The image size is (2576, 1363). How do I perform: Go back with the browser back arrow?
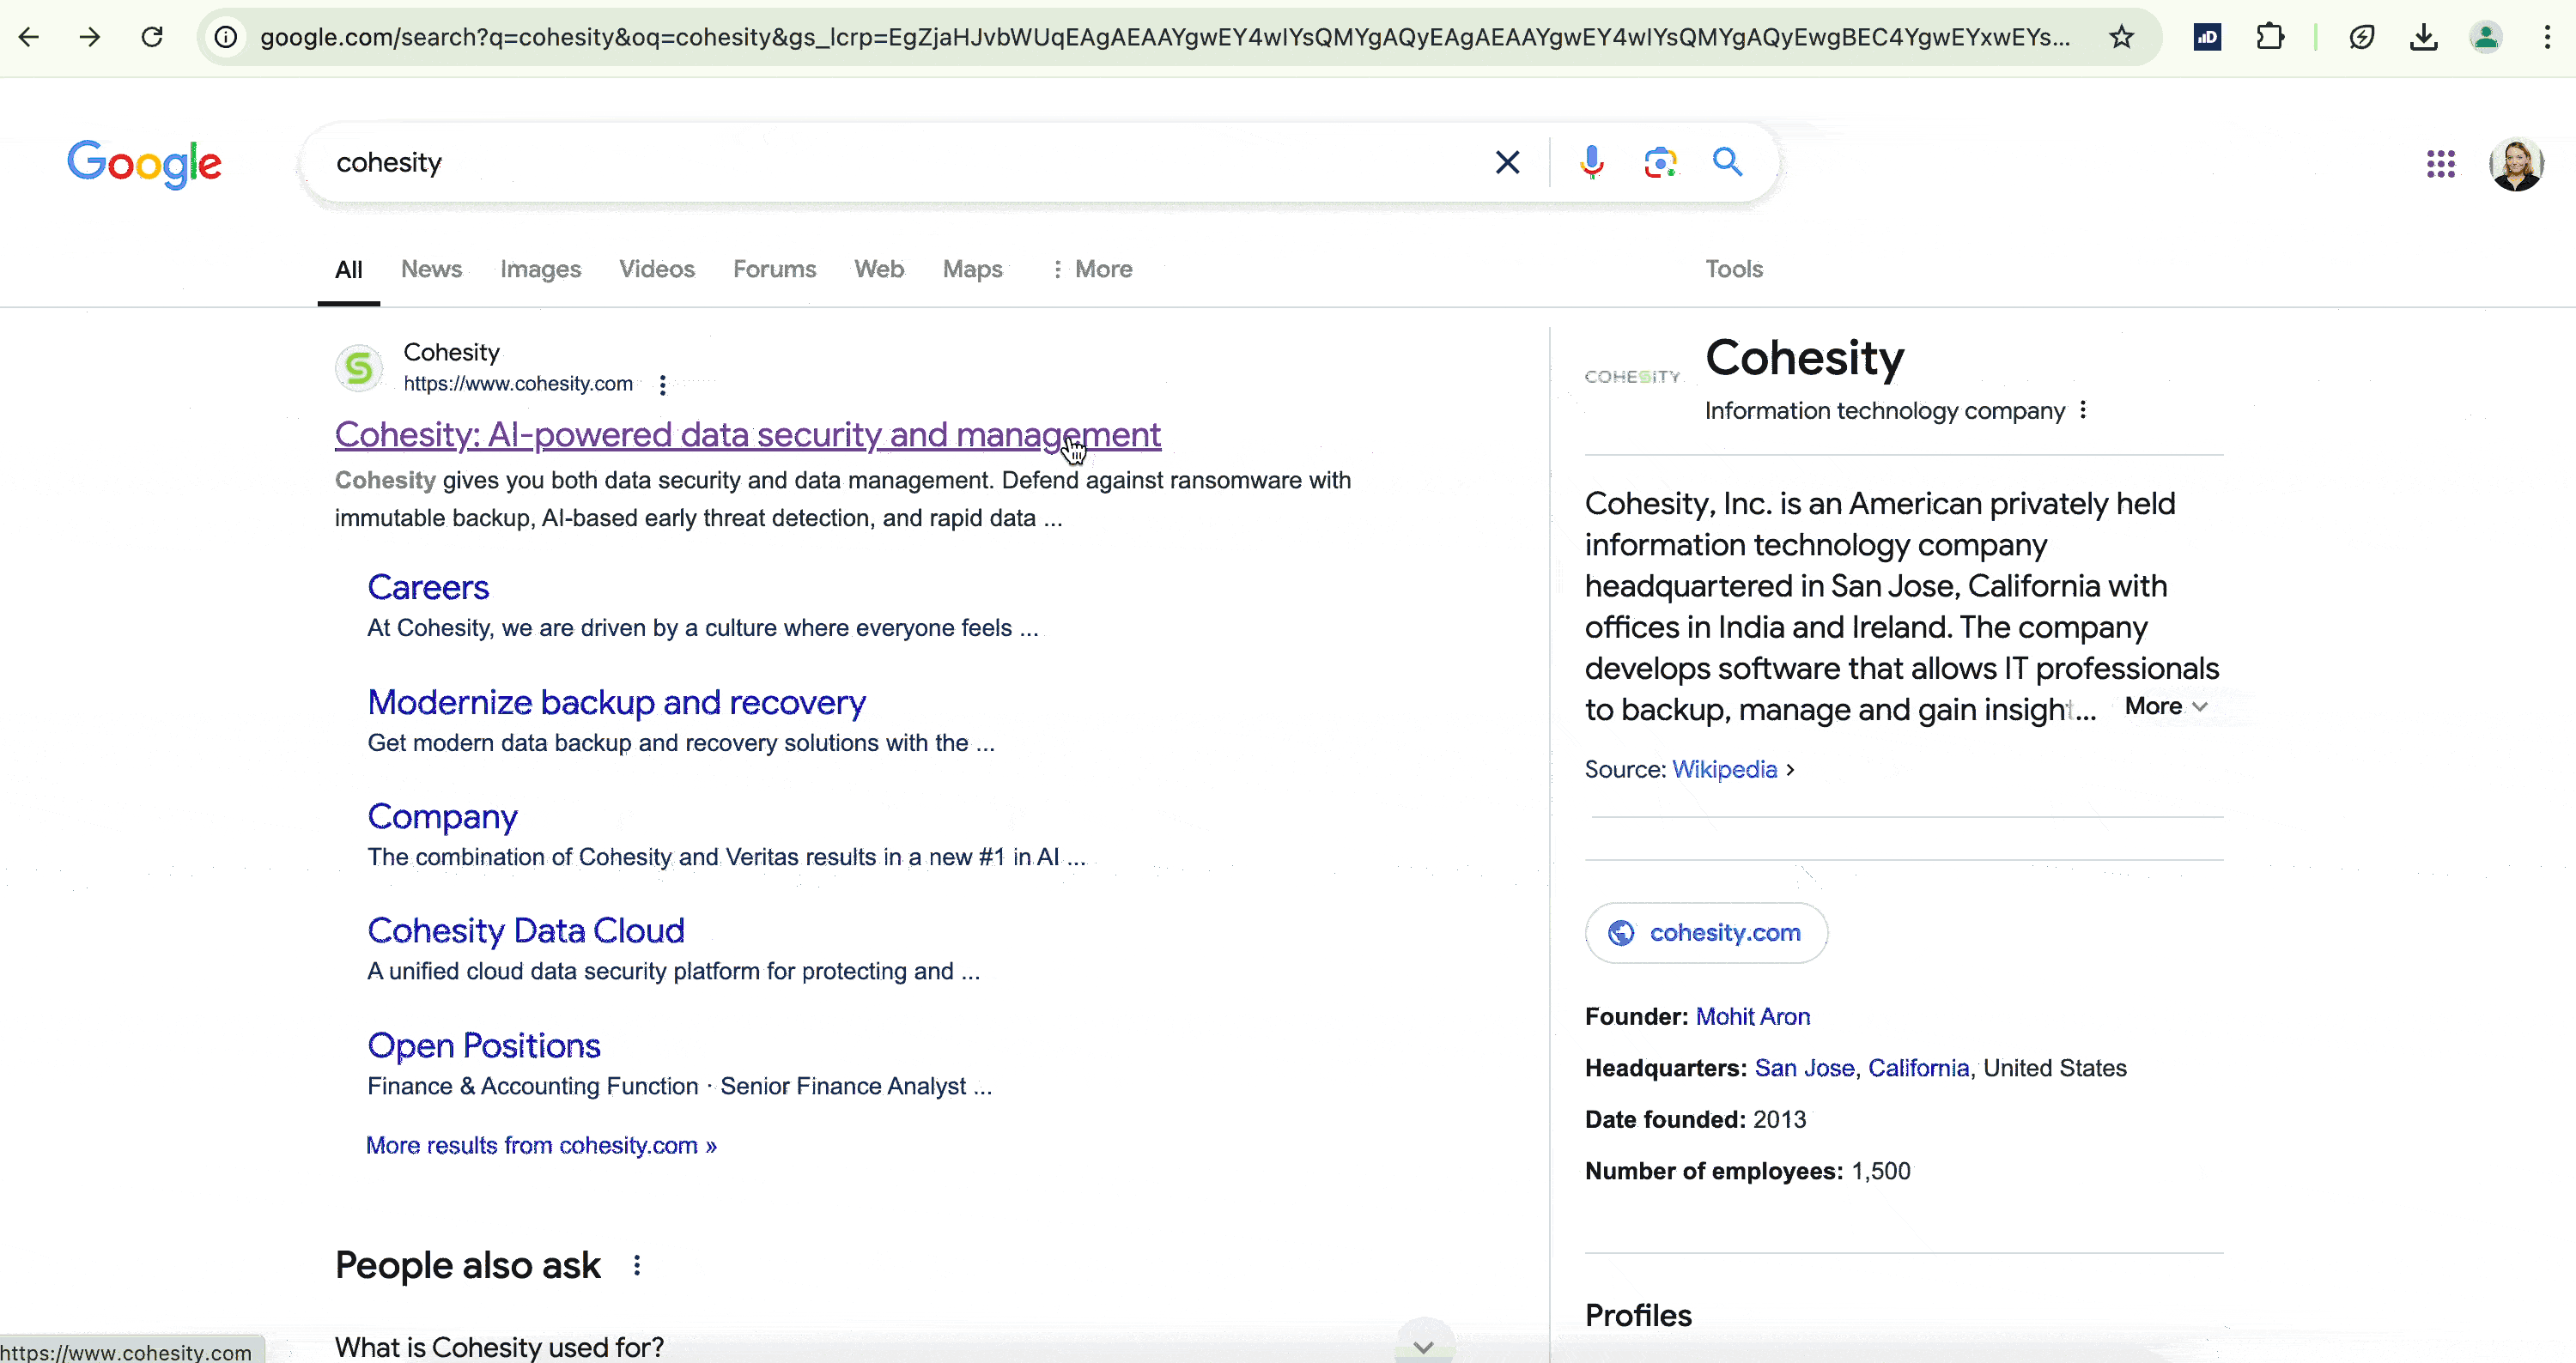(x=29, y=37)
